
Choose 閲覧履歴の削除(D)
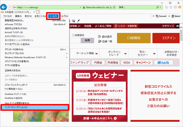[35, 21]
